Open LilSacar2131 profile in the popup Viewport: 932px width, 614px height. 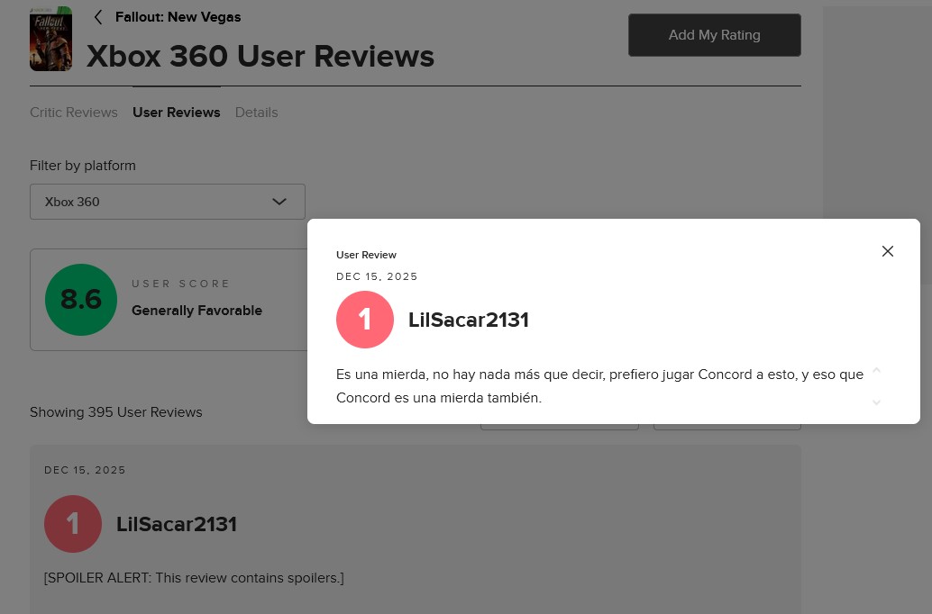[x=469, y=321]
